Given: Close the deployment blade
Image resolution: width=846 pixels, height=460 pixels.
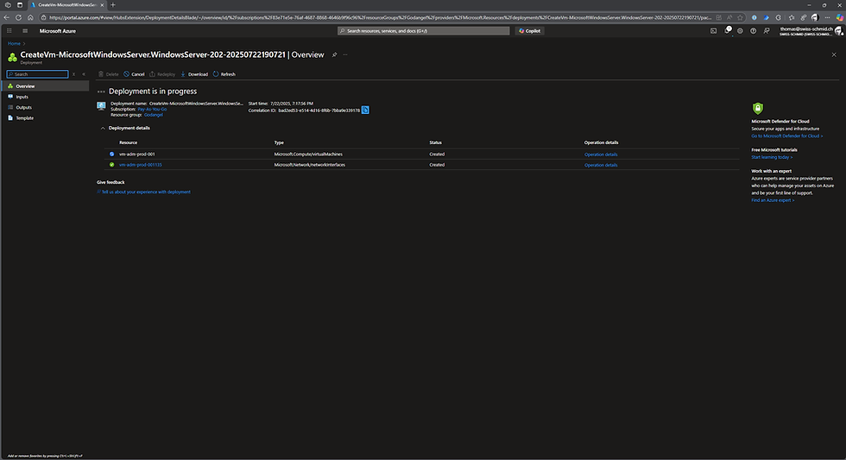Looking at the screenshot, I should point(834,54).
